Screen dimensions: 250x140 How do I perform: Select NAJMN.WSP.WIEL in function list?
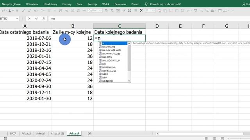click(x=113, y=50)
